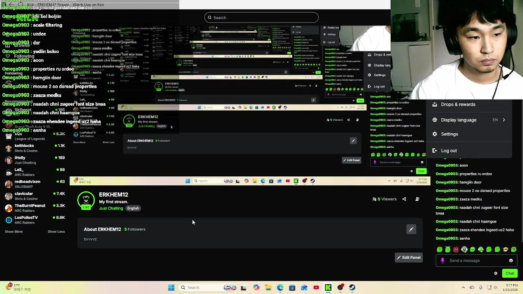Open redheadvixen channel in sidebar
The width and height of the screenshot is (523, 294).
tap(35, 184)
